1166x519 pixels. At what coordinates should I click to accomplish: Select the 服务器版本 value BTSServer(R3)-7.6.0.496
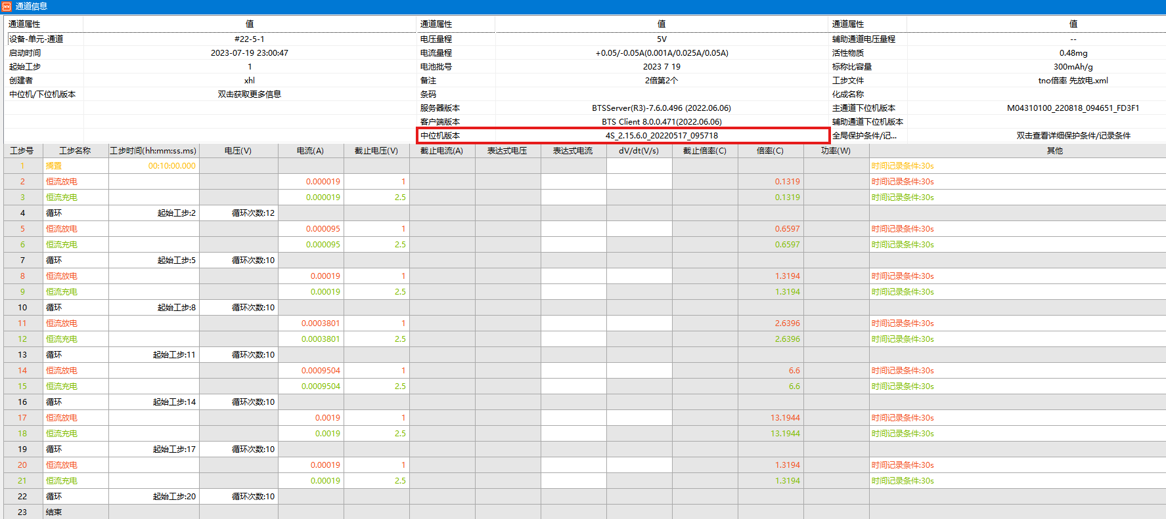click(661, 108)
